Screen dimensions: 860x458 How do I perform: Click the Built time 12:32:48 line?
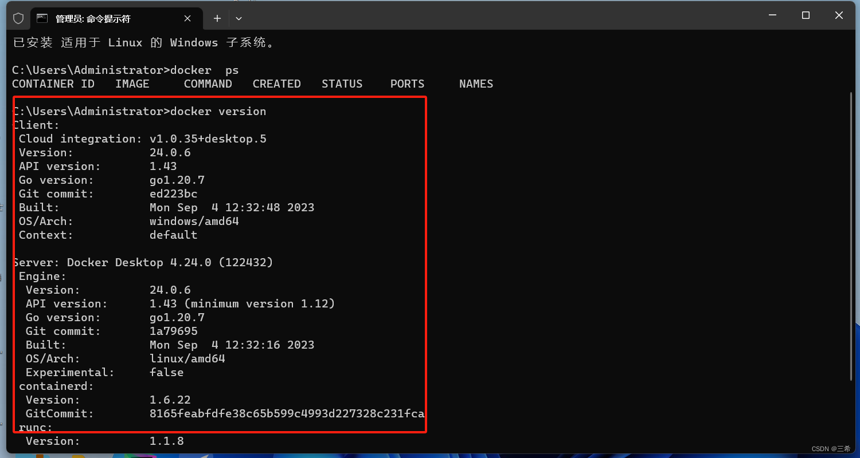pos(232,207)
